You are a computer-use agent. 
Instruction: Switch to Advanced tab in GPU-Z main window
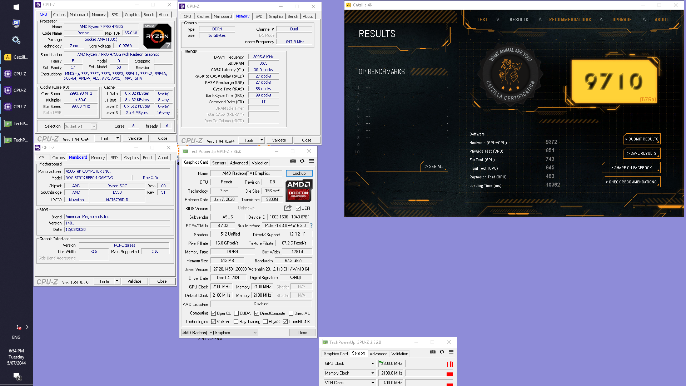point(239,163)
